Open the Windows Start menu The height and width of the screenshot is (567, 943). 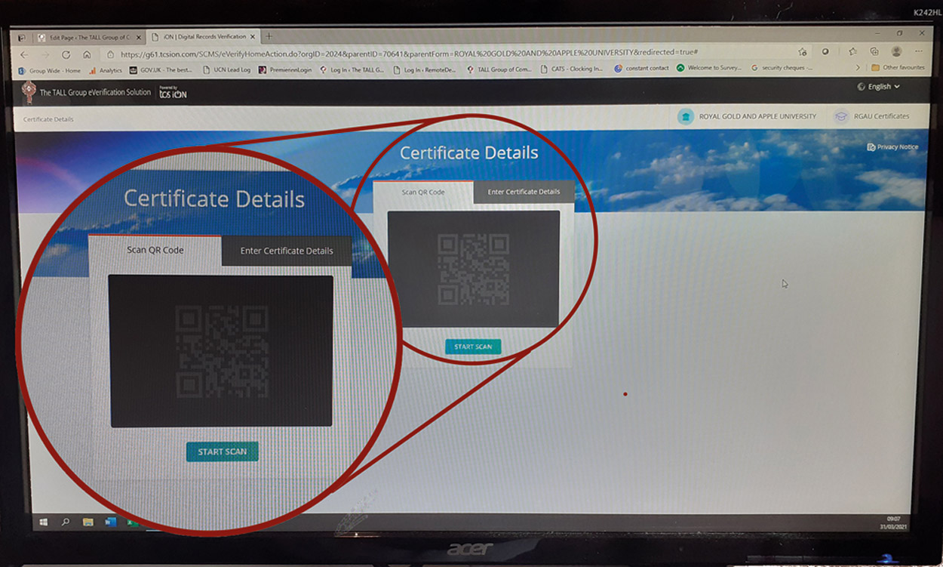click(43, 522)
